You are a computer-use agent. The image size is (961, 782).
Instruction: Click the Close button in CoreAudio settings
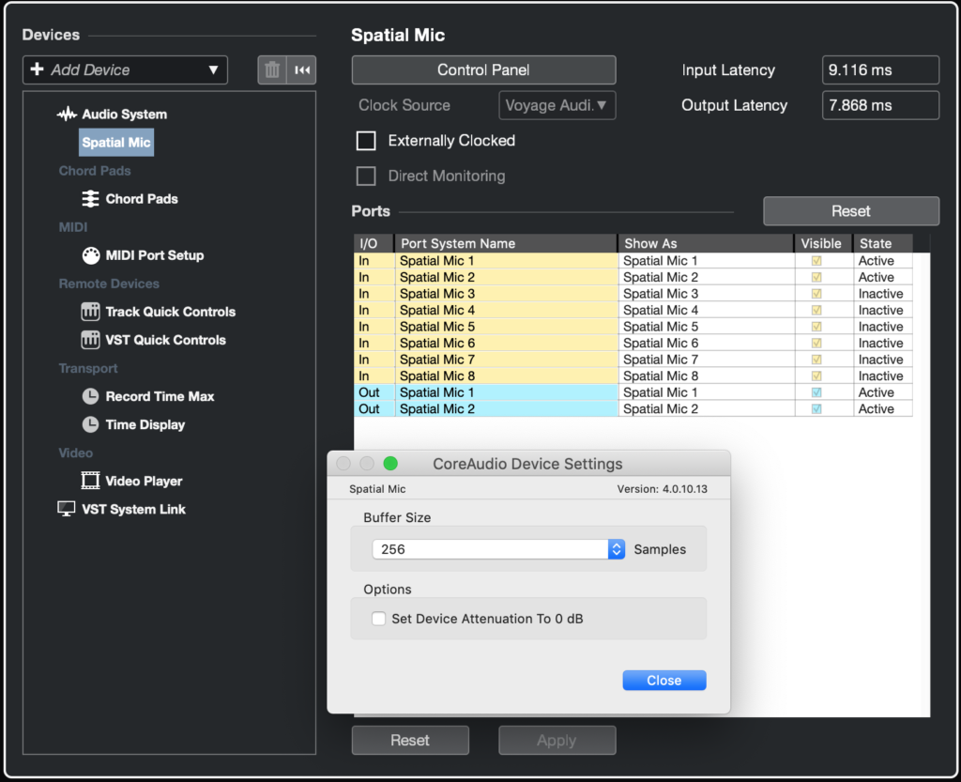tap(664, 681)
